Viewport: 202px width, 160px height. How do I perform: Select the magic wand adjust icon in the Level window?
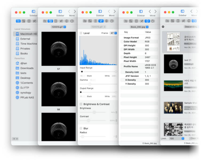[101, 21]
